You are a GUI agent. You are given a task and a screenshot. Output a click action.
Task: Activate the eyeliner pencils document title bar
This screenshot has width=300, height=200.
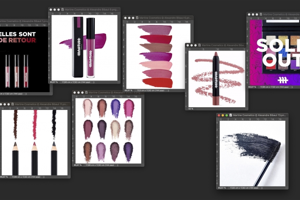[40, 105]
